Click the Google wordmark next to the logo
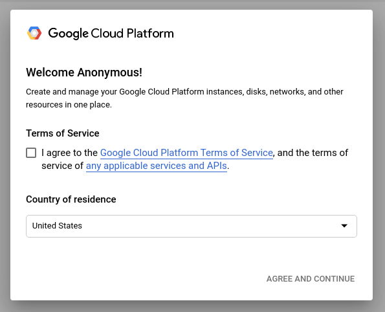385x312 pixels. click(68, 34)
